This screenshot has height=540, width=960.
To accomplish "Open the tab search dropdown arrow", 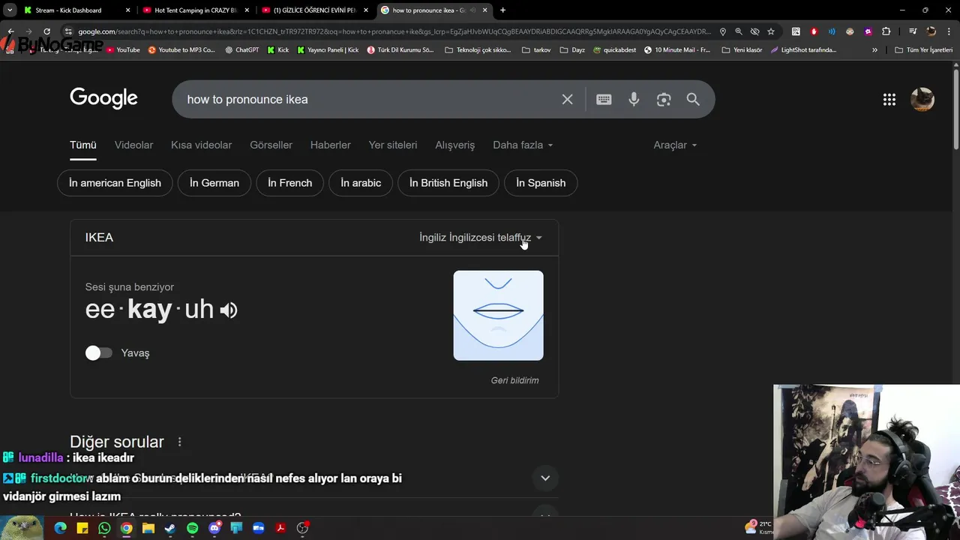I will tap(10, 10).
